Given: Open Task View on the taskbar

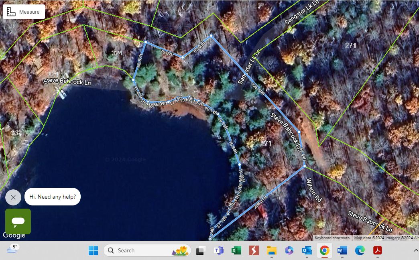Looking at the screenshot, I should tap(201, 250).
